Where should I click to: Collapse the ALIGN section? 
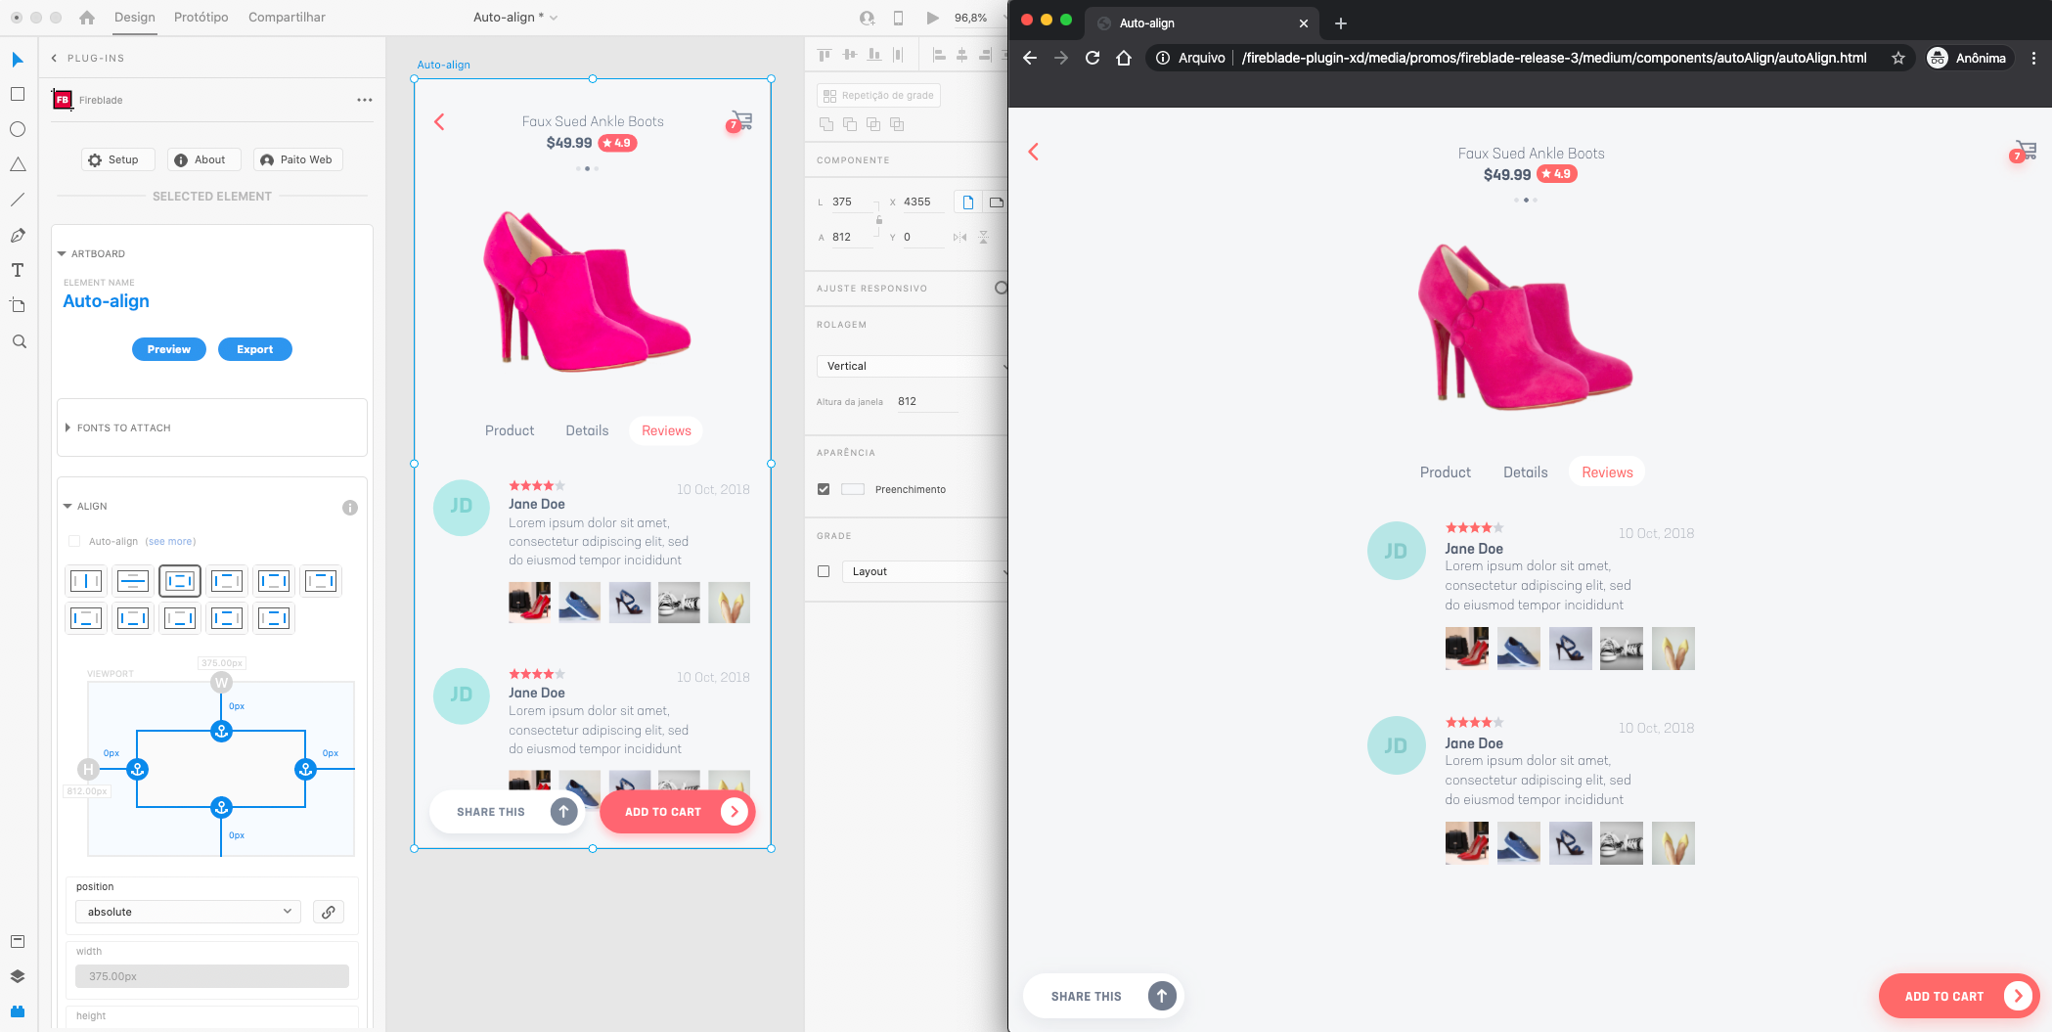[x=67, y=506]
